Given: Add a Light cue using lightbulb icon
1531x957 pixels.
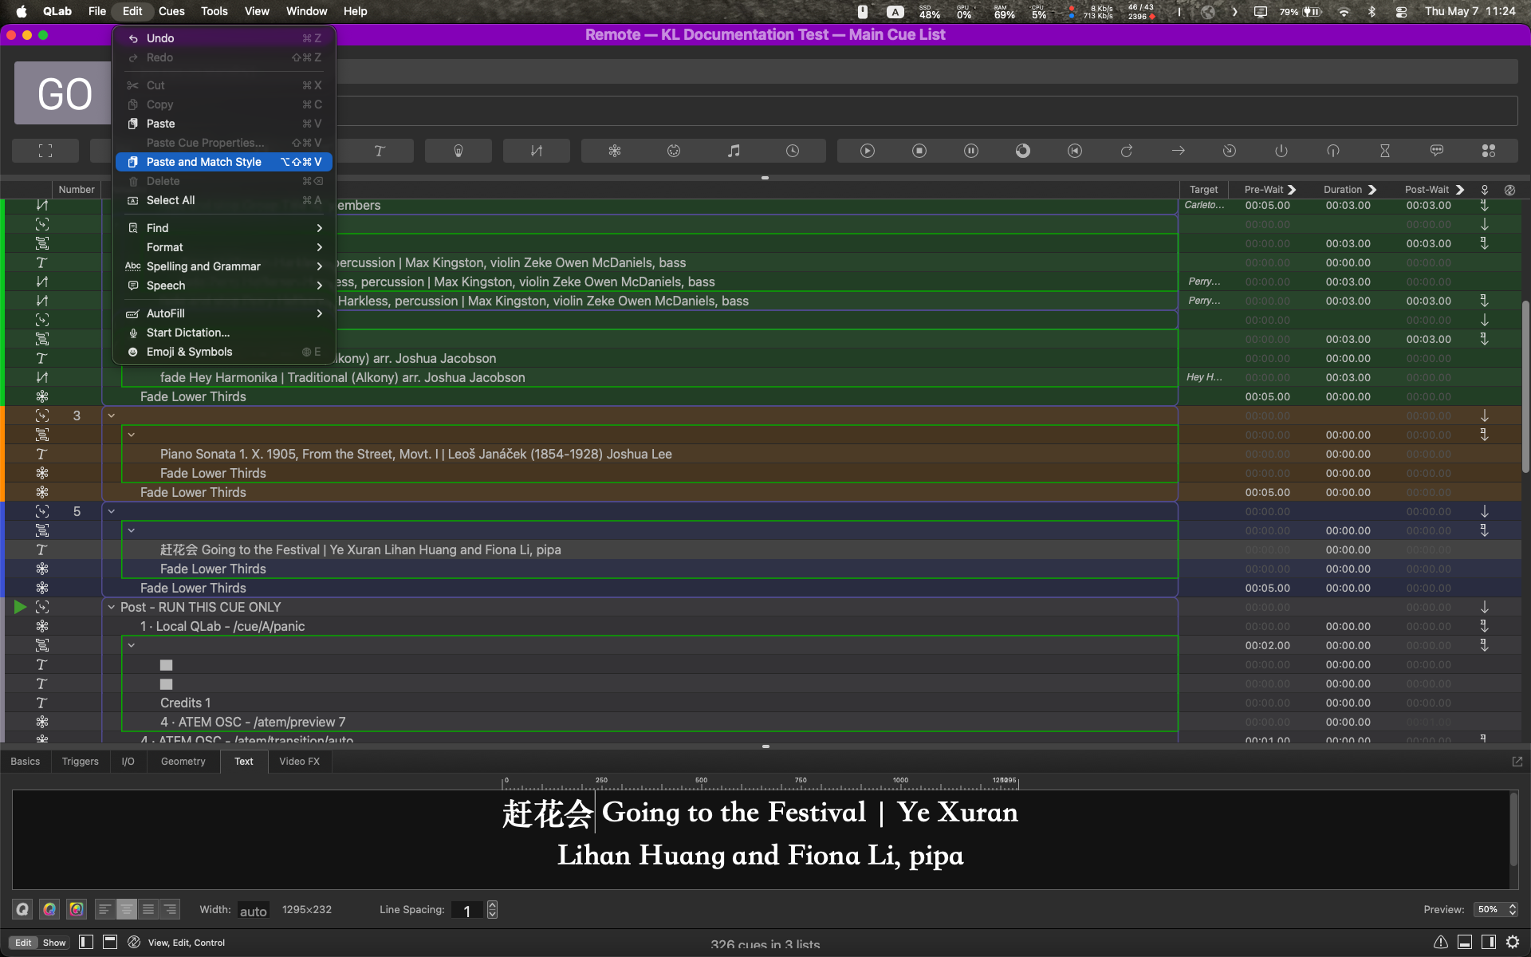Looking at the screenshot, I should pyautogui.click(x=459, y=151).
